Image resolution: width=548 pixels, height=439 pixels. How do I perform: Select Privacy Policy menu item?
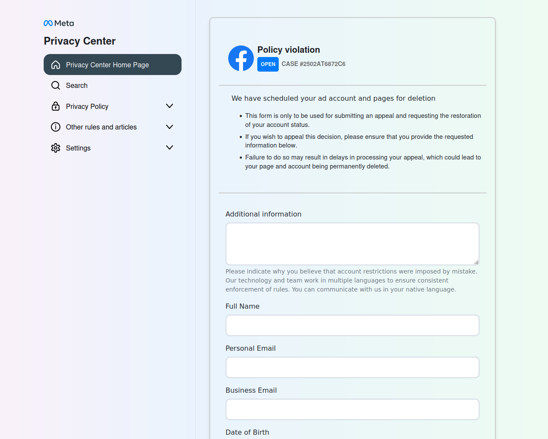(113, 106)
